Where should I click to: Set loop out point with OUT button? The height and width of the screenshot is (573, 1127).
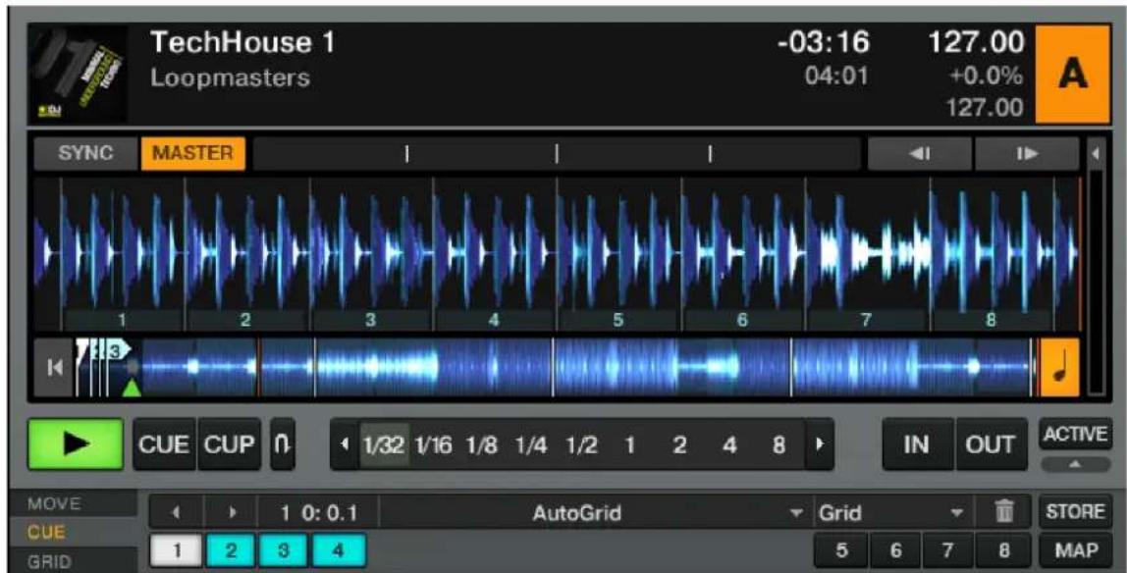tap(992, 444)
